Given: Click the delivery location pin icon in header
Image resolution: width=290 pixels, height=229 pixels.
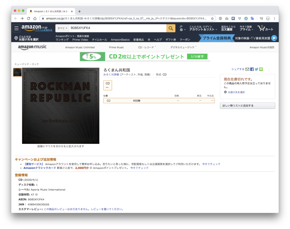Looking at the screenshot, I should (x=16, y=38).
